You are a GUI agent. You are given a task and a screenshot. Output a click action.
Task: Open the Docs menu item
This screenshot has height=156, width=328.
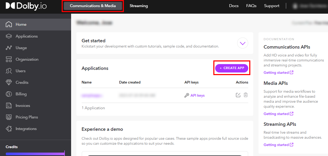234,6
